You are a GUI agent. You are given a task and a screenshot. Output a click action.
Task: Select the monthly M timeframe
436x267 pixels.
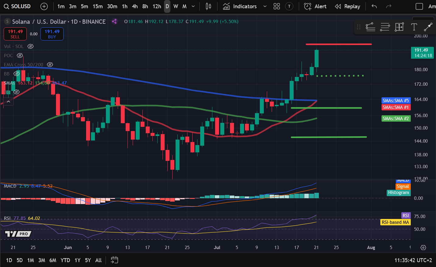point(184,6)
